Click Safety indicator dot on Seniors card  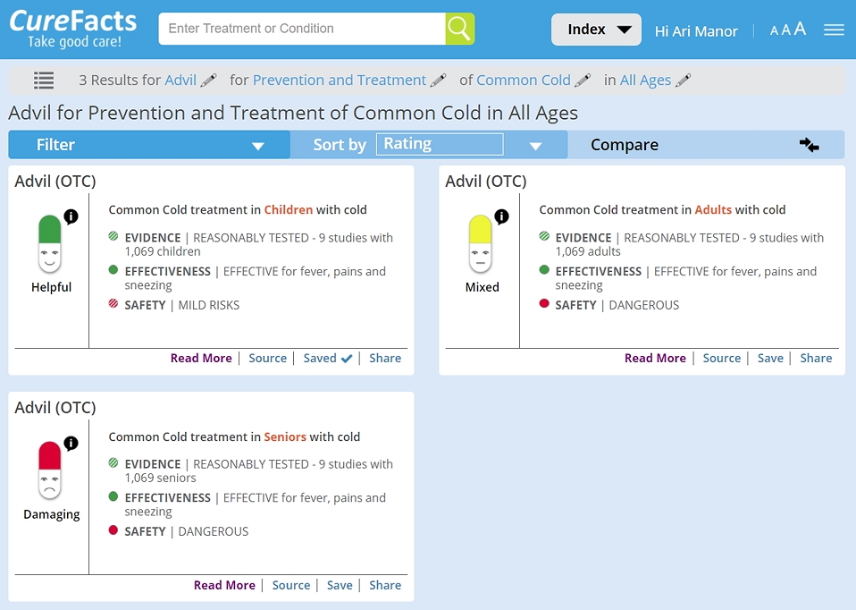[x=113, y=530]
